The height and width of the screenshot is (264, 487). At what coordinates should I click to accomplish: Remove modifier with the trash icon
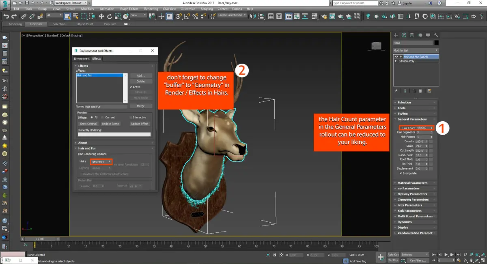[420, 91]
